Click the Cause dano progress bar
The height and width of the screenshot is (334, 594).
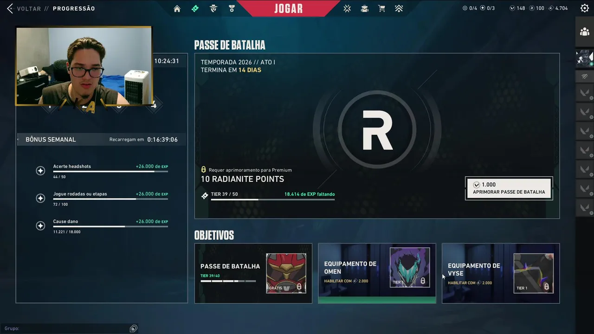point(110,226)
